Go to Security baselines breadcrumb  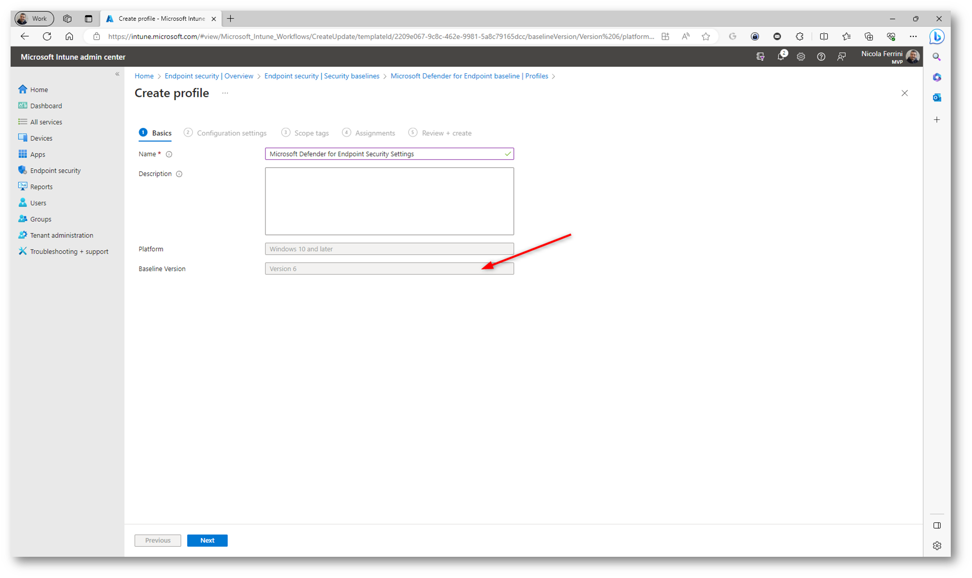pos(322,76)
